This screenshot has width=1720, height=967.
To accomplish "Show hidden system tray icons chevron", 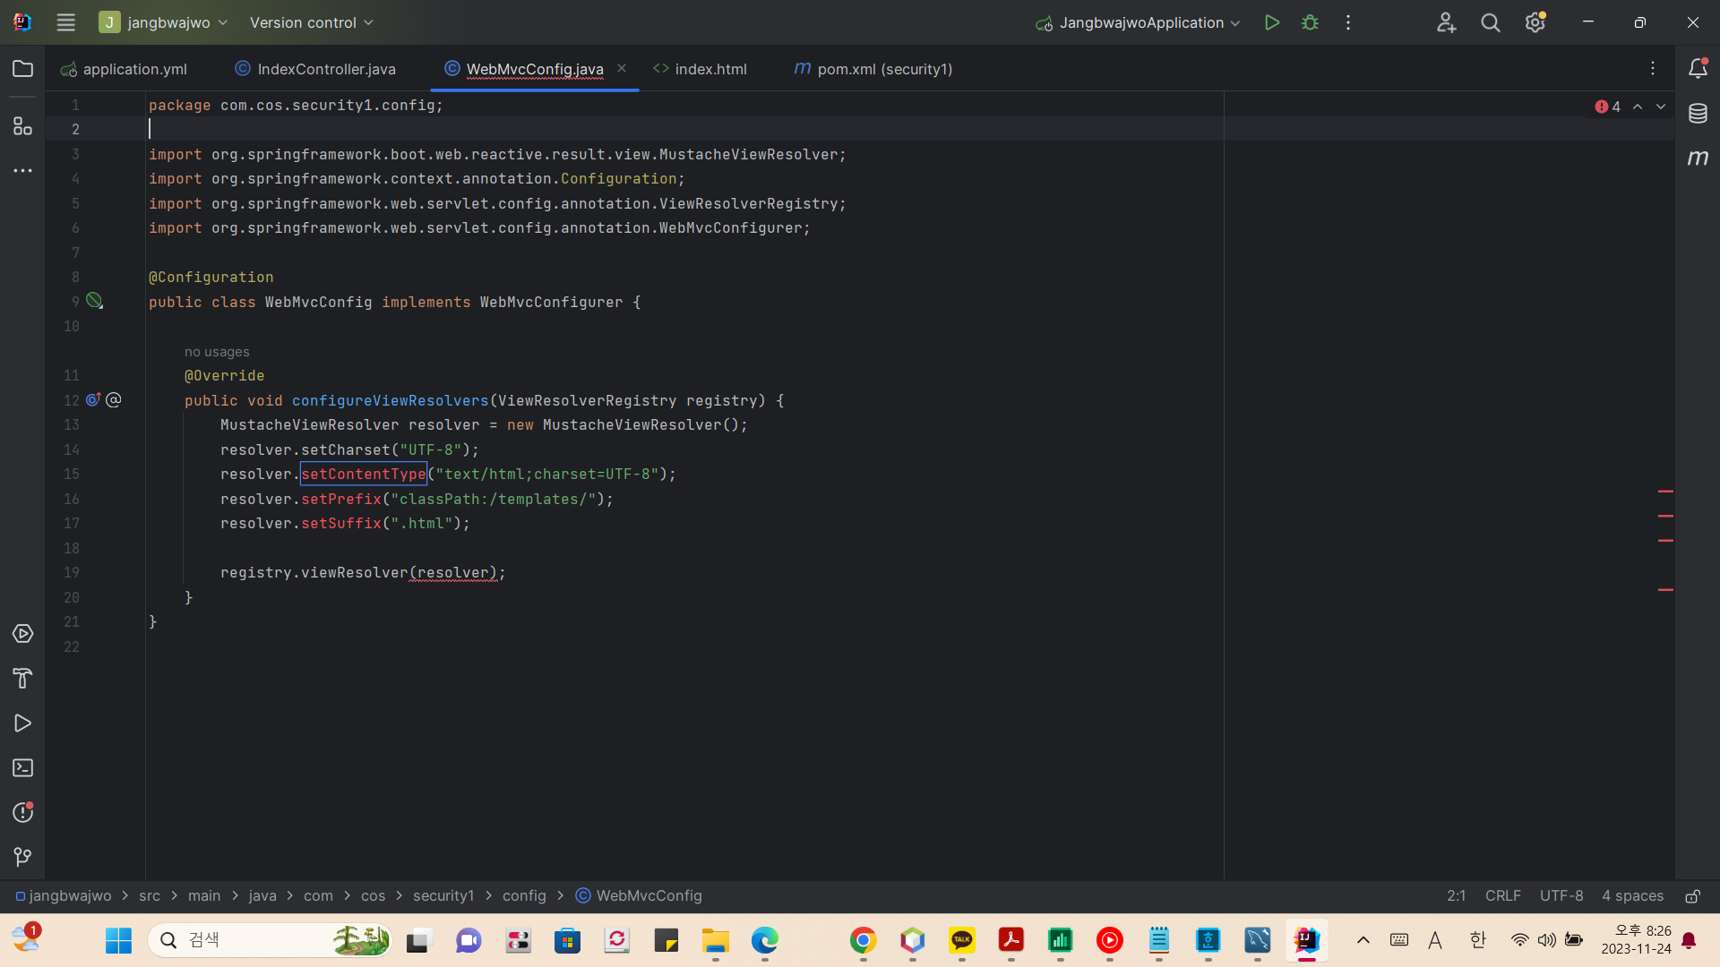I will pyautogui.click(x=1363, y=940).
